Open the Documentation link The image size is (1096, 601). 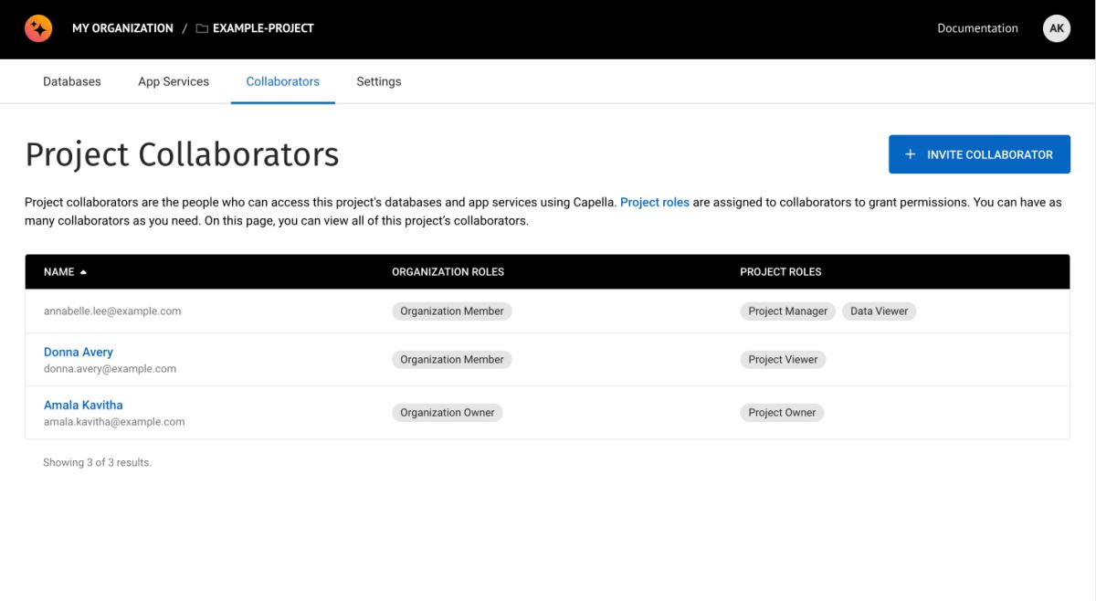click(977, 28)
